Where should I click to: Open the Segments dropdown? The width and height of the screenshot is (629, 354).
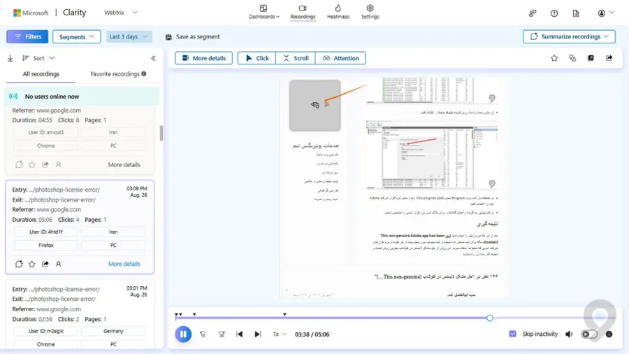tap(76, 36)
